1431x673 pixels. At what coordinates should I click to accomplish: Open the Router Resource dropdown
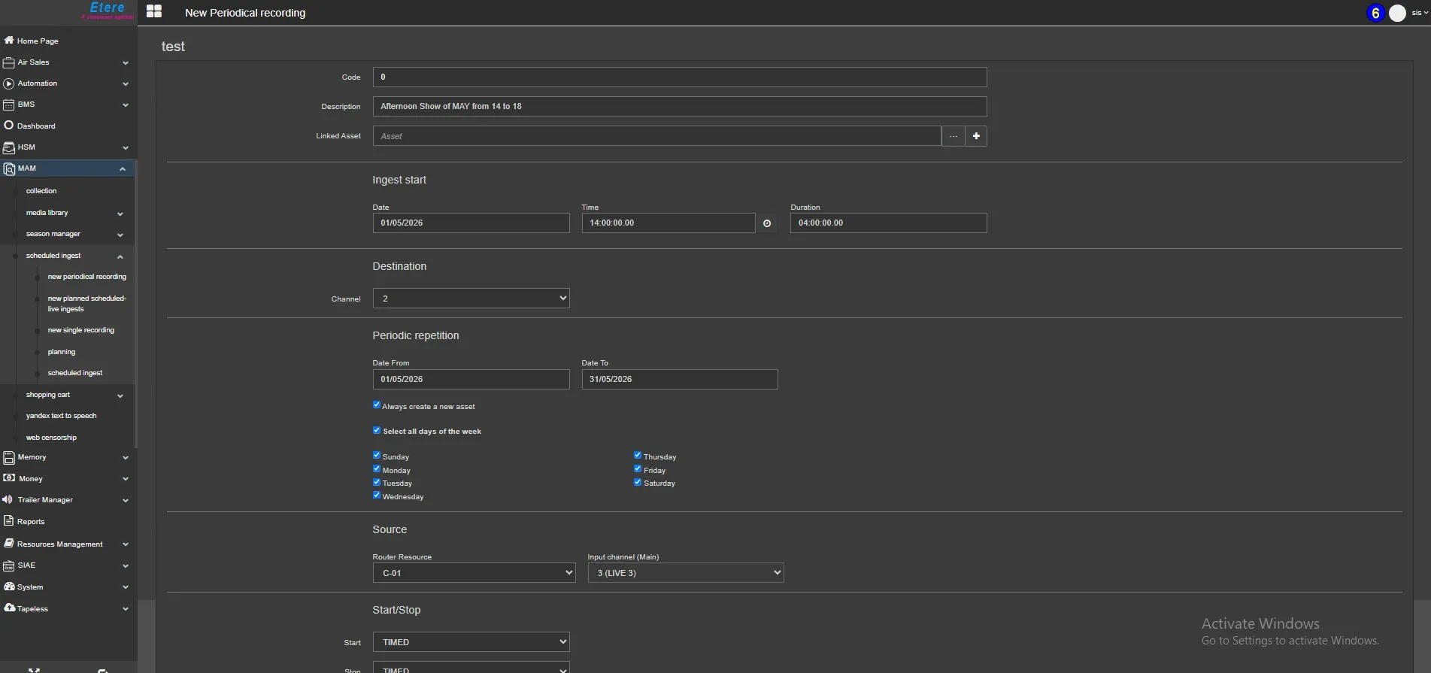pos(474,573)
